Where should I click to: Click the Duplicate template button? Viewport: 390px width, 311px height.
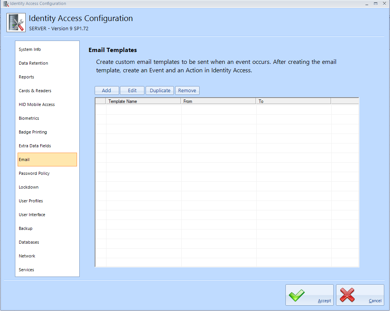pos(160,90)
